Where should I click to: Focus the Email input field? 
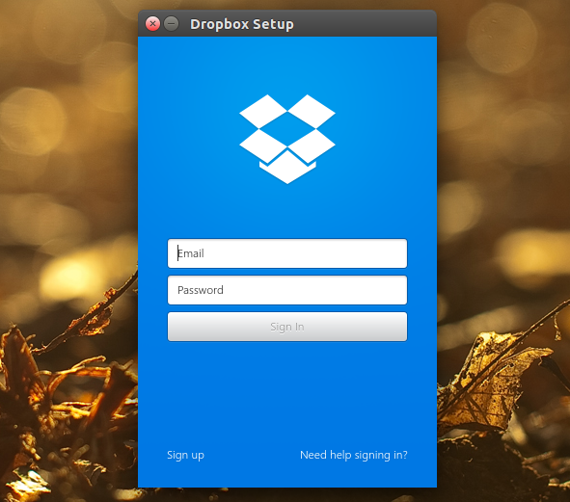point(287,253)
